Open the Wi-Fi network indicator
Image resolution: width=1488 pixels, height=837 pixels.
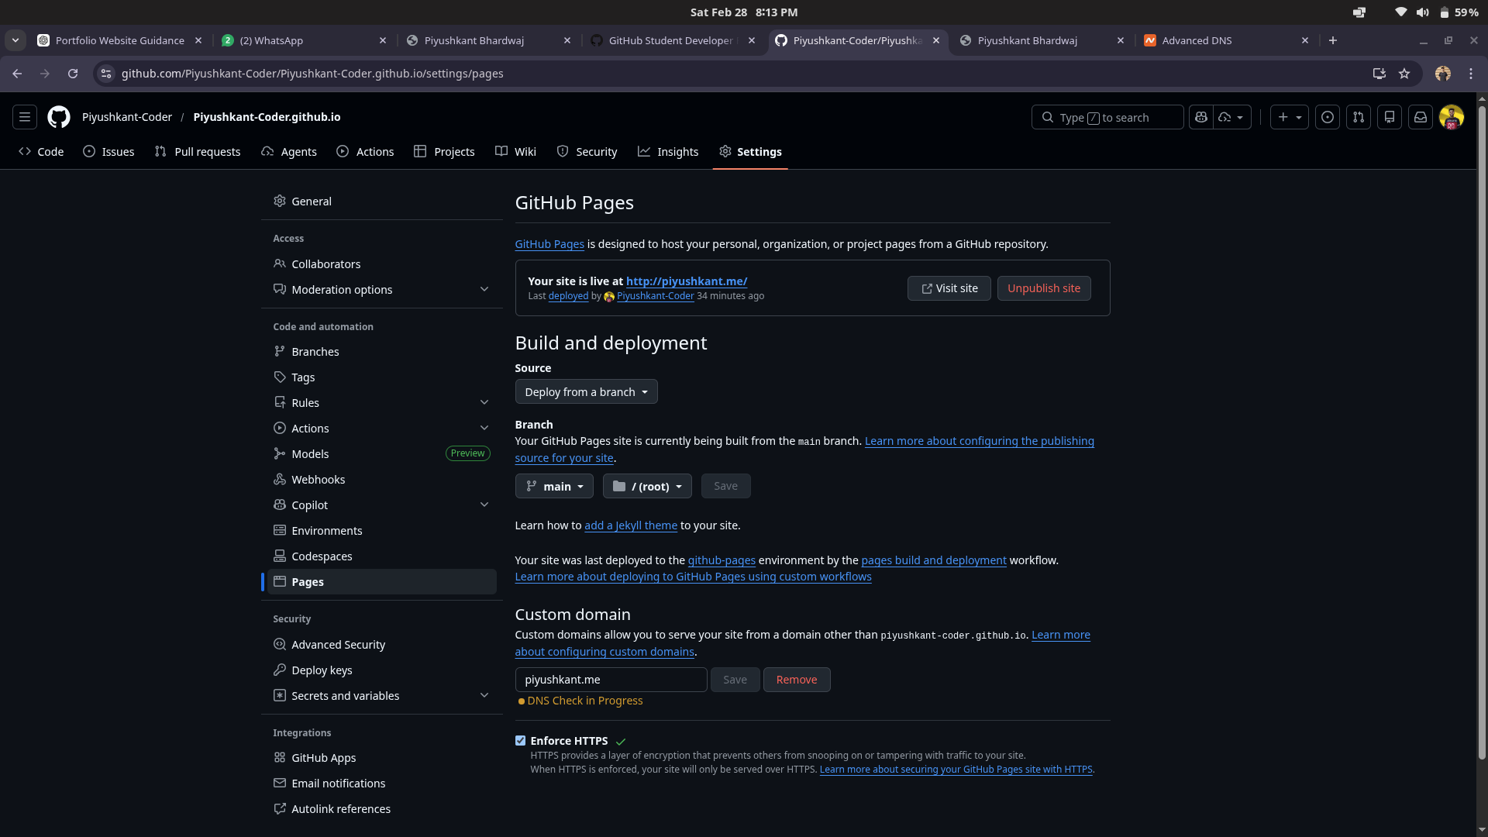[x=1400, y=12]
